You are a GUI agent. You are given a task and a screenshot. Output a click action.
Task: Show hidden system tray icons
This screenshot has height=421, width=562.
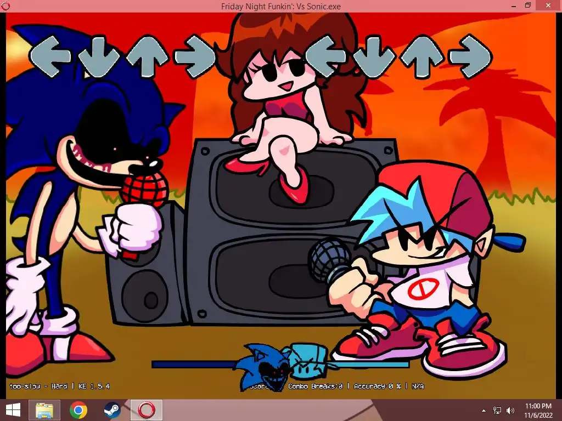(484, 411)
